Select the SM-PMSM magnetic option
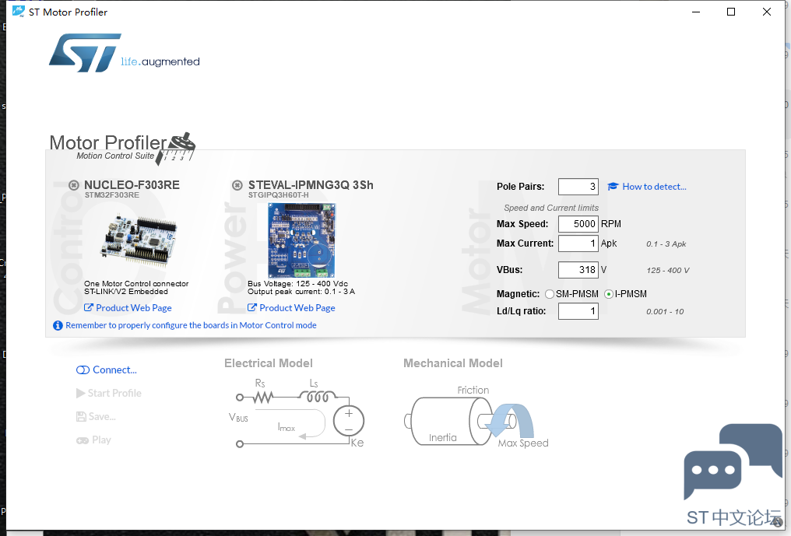Screen dimensions: 791x536 coord(550,294)
